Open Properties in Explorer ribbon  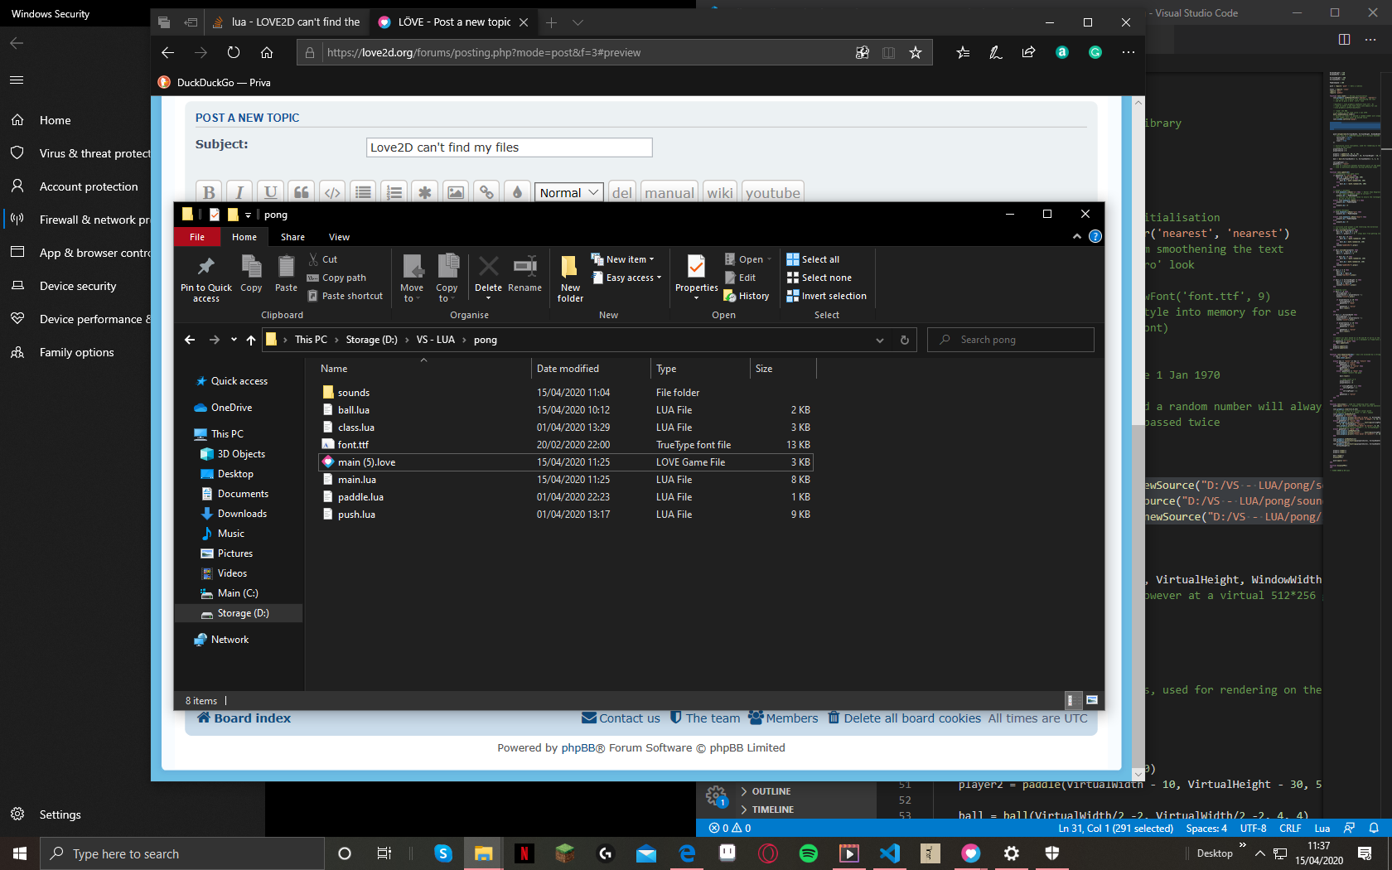[696, 278]
